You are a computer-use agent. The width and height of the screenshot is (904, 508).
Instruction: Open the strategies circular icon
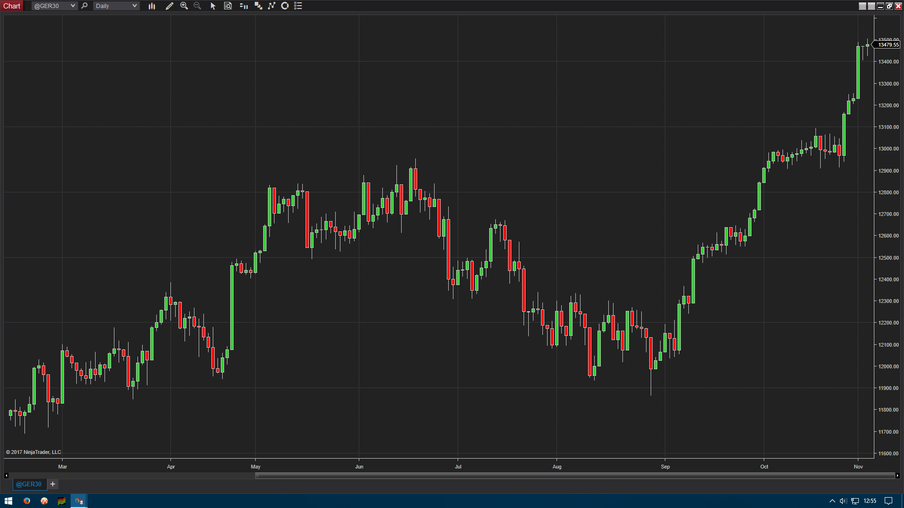coord(285,6)
